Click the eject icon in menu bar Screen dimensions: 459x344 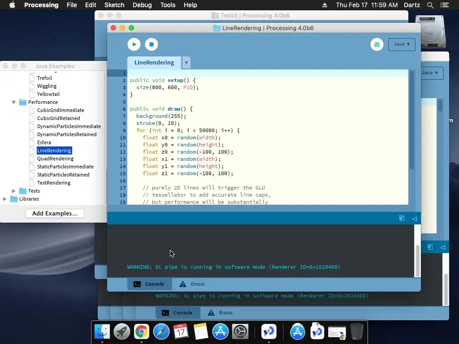click(325, 5)
